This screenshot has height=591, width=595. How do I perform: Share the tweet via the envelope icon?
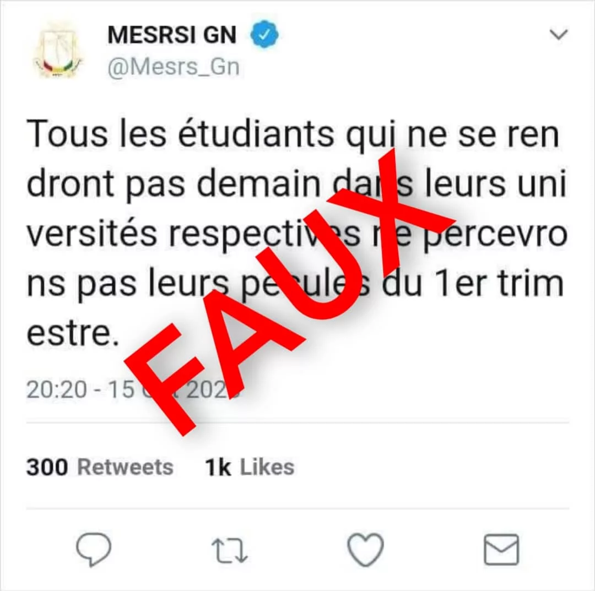[501, 550]
